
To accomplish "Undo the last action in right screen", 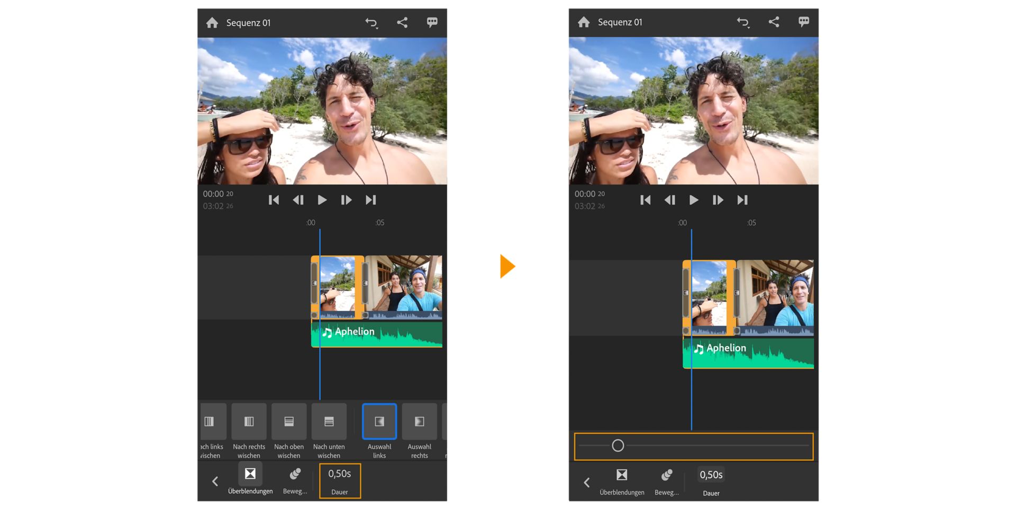I will click(743, 22).
